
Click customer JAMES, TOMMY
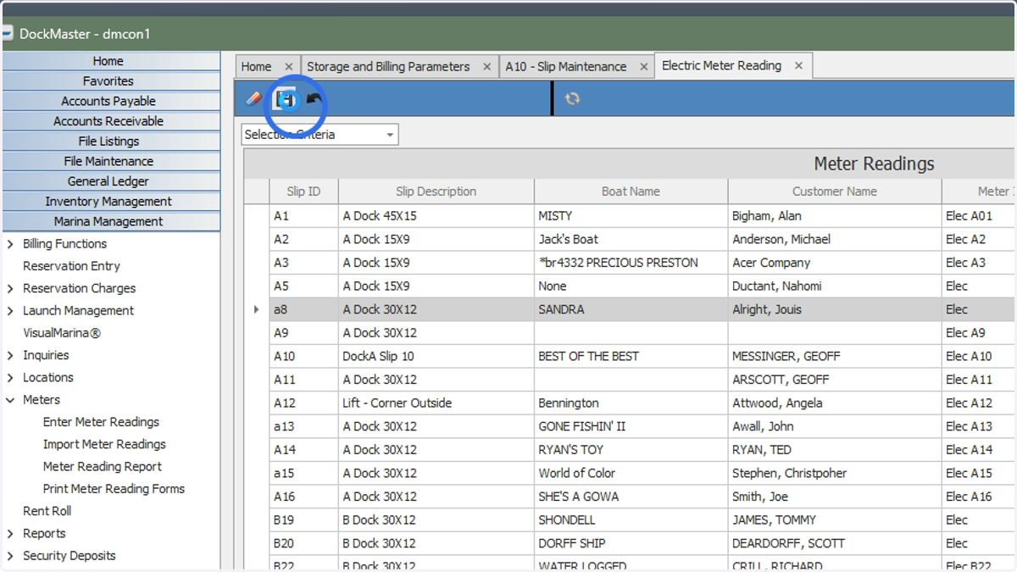pos(835,520)
